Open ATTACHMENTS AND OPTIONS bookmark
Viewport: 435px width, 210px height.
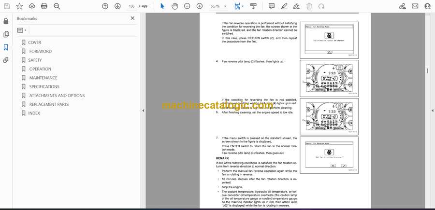[x=57, y=96]
